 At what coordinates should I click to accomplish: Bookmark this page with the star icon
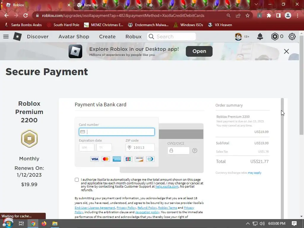(248, 15)
